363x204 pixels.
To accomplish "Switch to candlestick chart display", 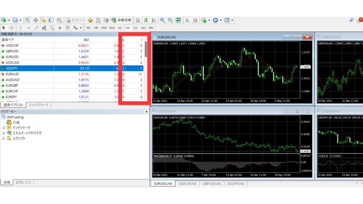I will [x=146, y=20].
